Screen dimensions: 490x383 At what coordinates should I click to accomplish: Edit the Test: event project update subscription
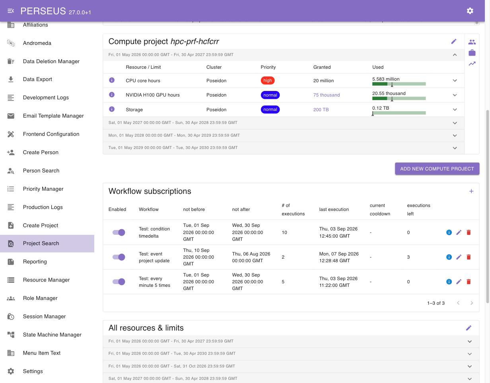click(459, 257)
